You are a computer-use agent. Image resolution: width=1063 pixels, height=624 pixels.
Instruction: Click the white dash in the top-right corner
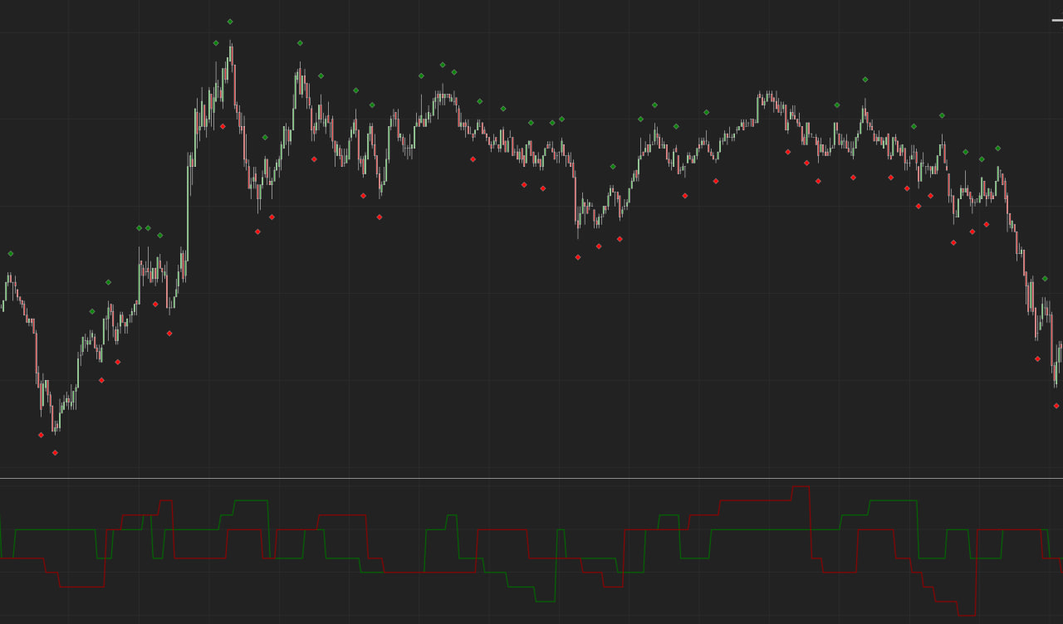[1056, 20]
